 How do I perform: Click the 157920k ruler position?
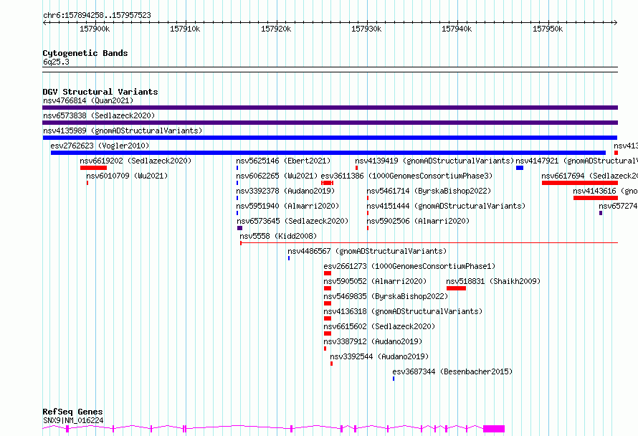coord(276,29)
